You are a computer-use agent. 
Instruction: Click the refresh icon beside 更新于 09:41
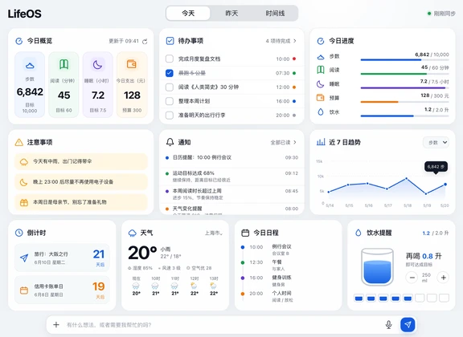coord(145,41)
